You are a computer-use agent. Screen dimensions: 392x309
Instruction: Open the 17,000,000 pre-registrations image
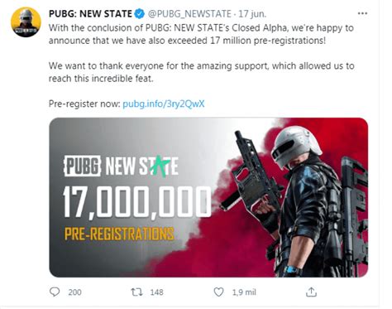(208, 197)
